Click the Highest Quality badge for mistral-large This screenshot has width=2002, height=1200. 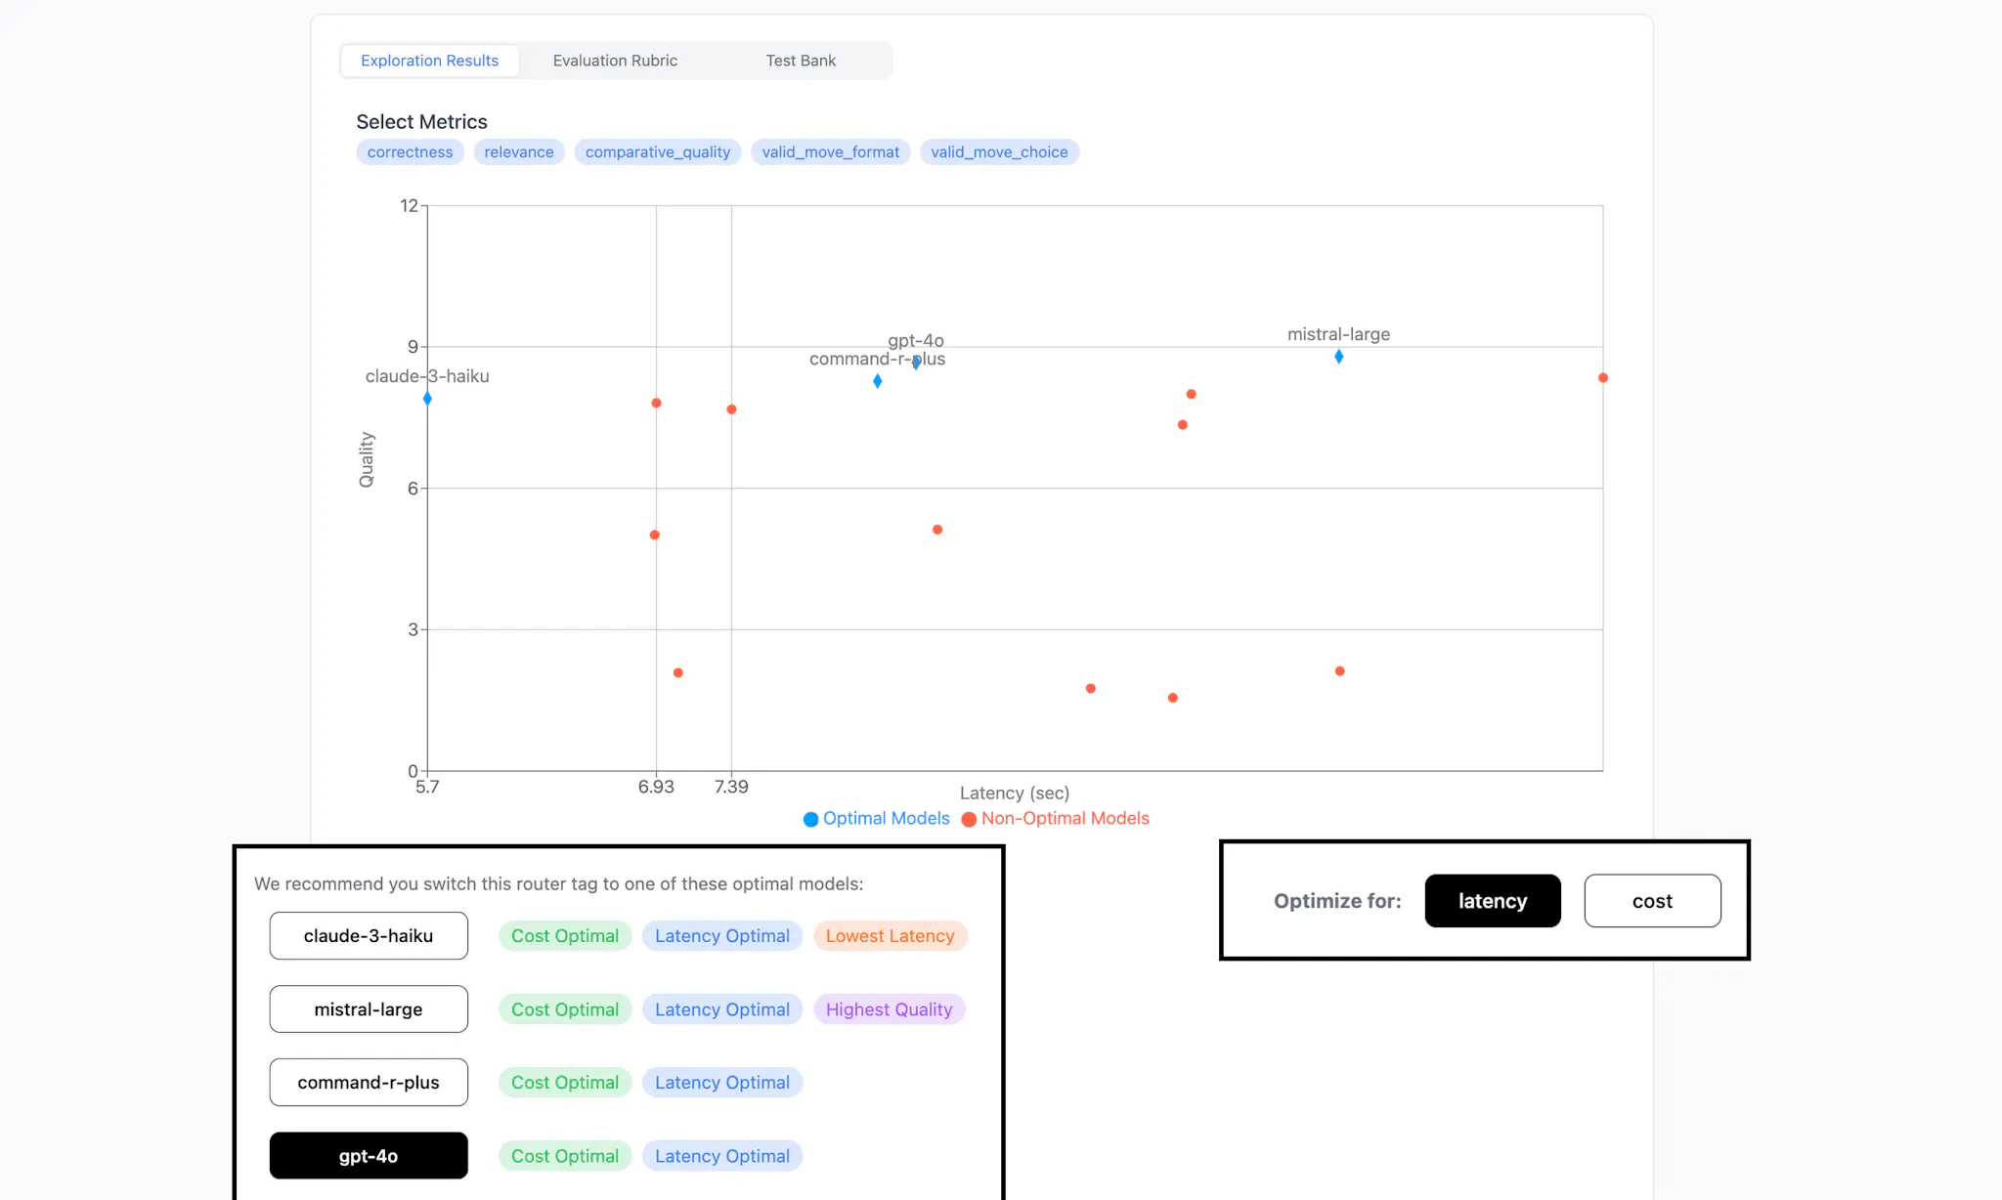pos(889,1009)
